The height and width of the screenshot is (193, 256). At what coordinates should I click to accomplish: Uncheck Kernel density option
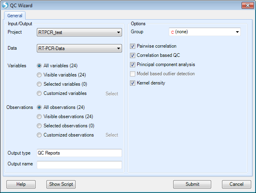[x=132, y=83]
